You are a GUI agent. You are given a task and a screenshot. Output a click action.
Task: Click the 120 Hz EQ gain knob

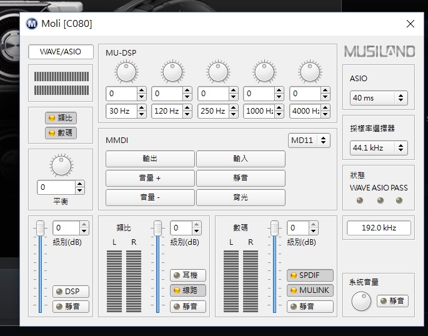[x=172, y=72]
